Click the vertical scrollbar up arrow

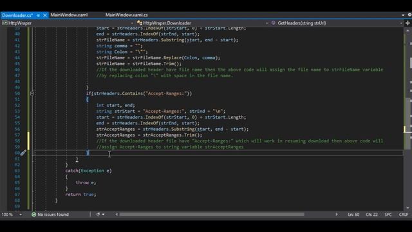coord(407,30)
